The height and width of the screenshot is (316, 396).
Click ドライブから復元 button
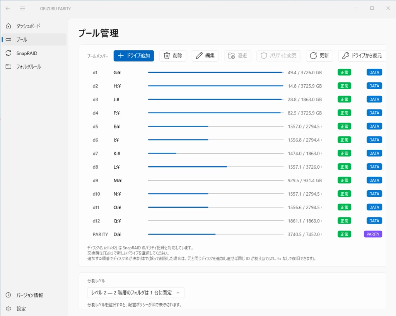[x=362, y=56]
